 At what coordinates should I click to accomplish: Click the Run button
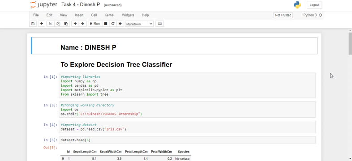tap(95, 24)
